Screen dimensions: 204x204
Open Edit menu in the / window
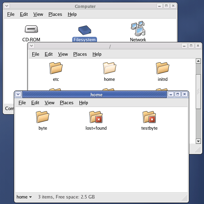[49, 54]
